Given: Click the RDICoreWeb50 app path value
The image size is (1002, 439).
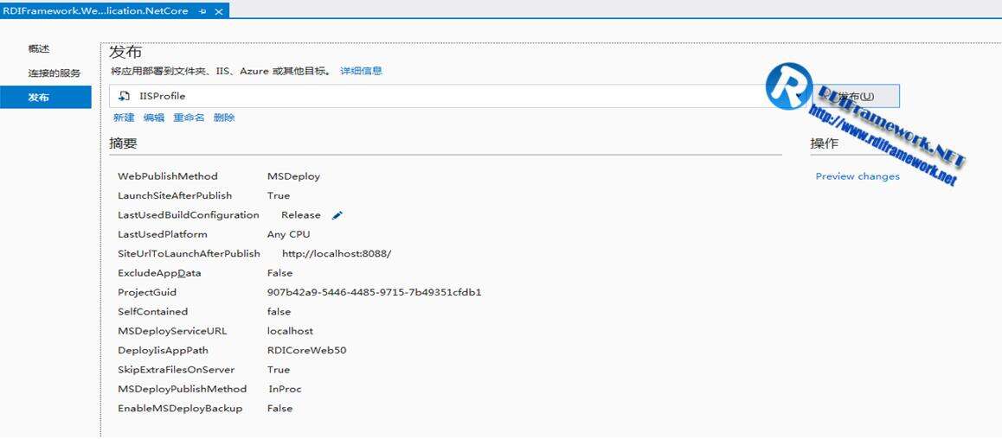Looking at the screenshot, I should [306, 350].
